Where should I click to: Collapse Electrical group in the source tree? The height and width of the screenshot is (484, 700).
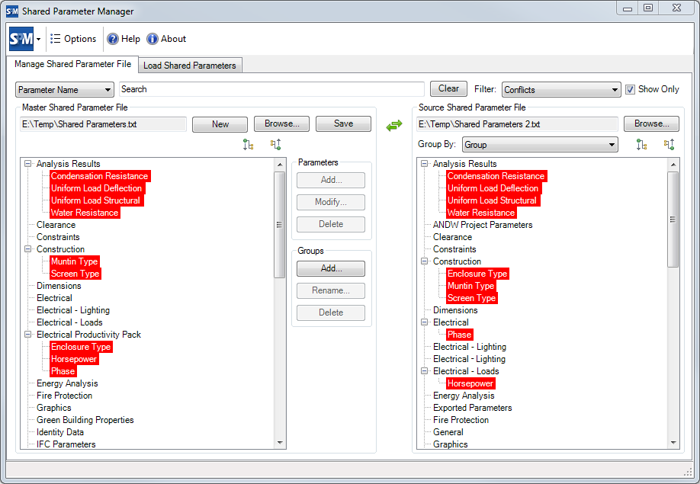(x=425, y=322)
